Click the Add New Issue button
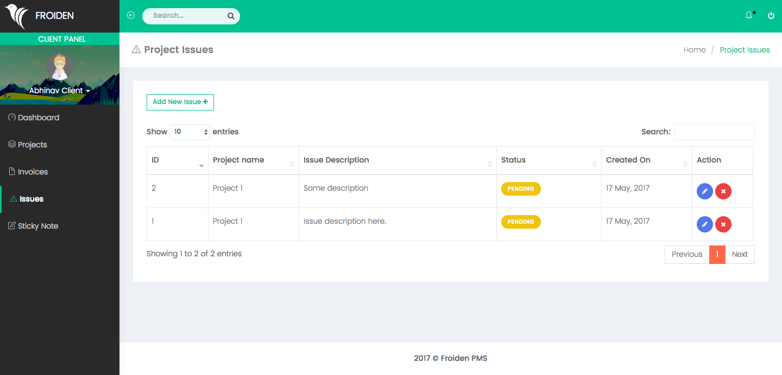This screenshot has width=782, height=375. 180,102
